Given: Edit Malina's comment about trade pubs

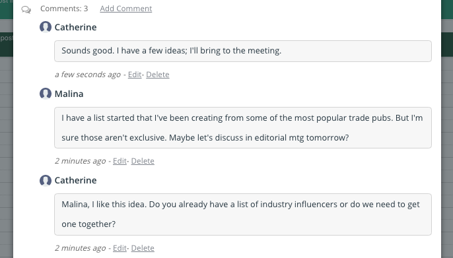Looking at the screenshot, I should point(120,161).
